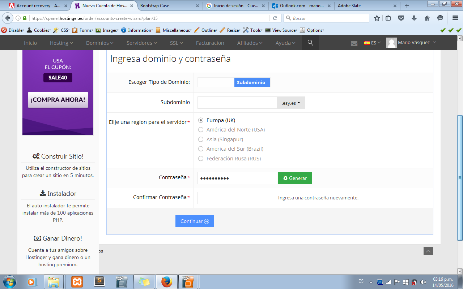Choose Federación Rusa (RUS) region
The width and height of the screenshot is (463, 289).
[201, 159]
